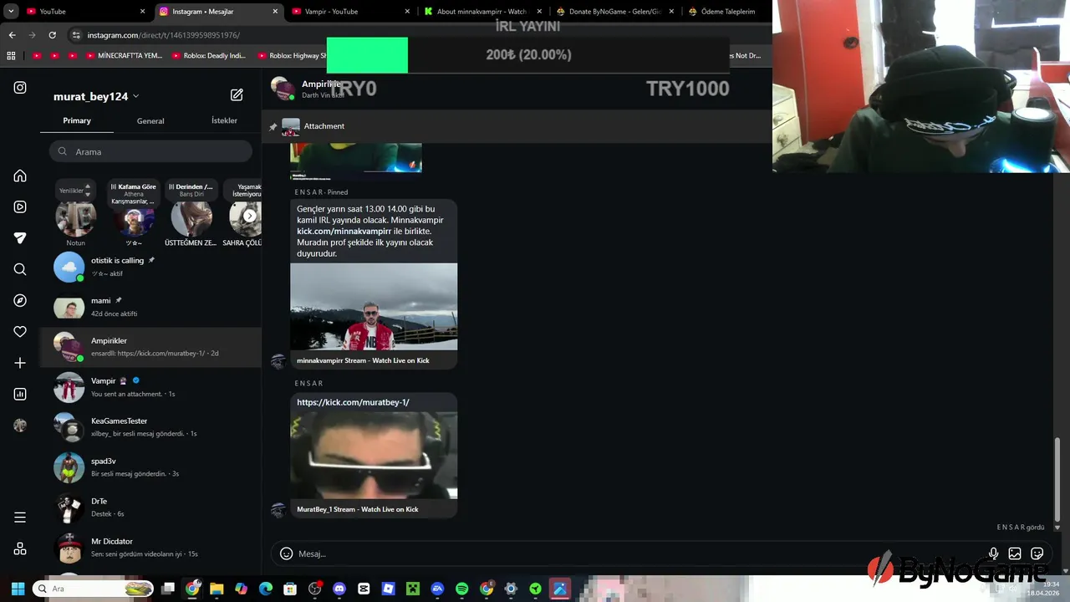Open Discord from the Windows taskbar
Viewport: 1070px width, 602px height.
click(x=339, y=589)
